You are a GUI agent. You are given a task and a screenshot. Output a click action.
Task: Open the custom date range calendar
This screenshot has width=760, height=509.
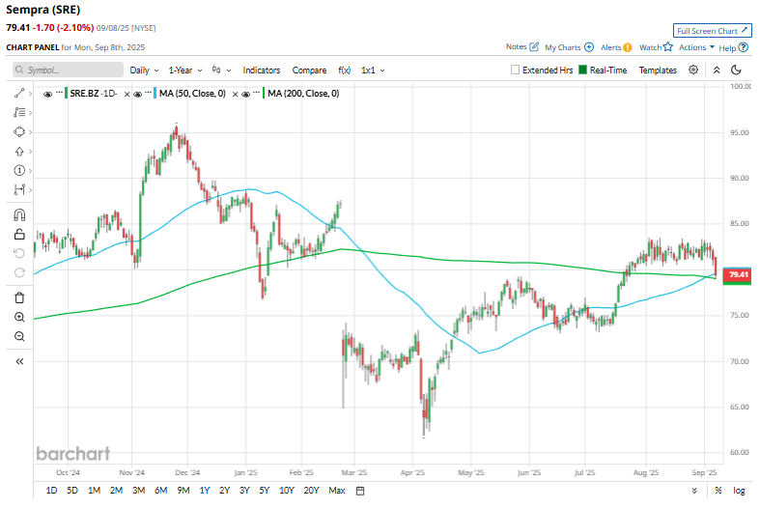(x=360, y=491)
